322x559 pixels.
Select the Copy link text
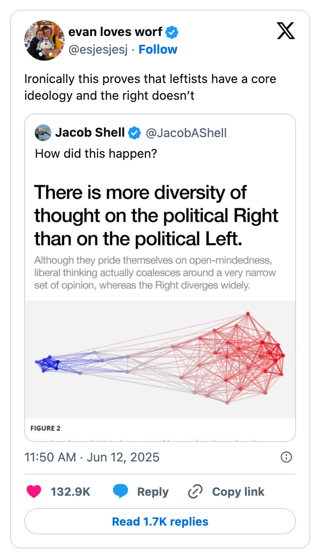(x=238, y=492)
